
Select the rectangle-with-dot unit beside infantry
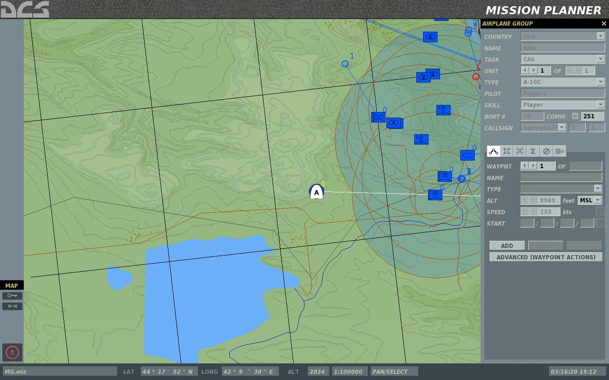coord(394,123)
